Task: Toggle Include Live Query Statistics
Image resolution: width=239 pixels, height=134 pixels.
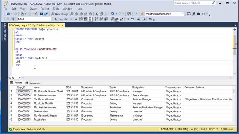Action: (x=101, y=19)
